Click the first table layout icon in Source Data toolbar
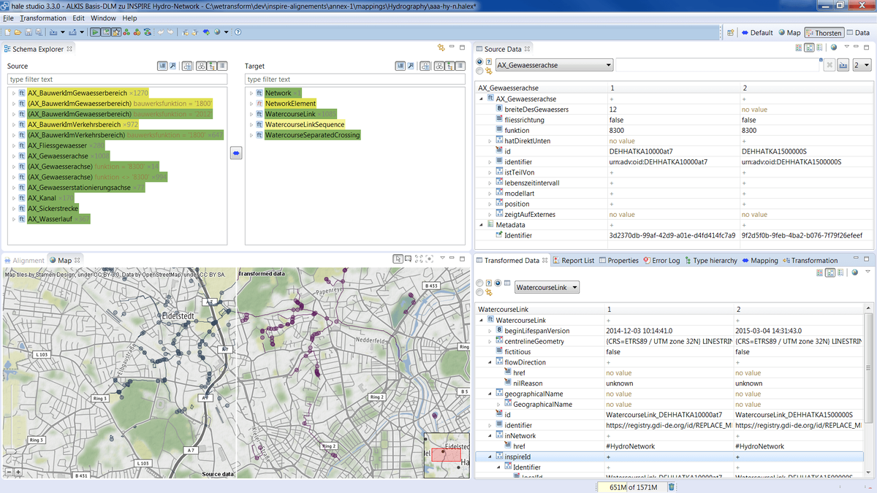 click(798, 47)
